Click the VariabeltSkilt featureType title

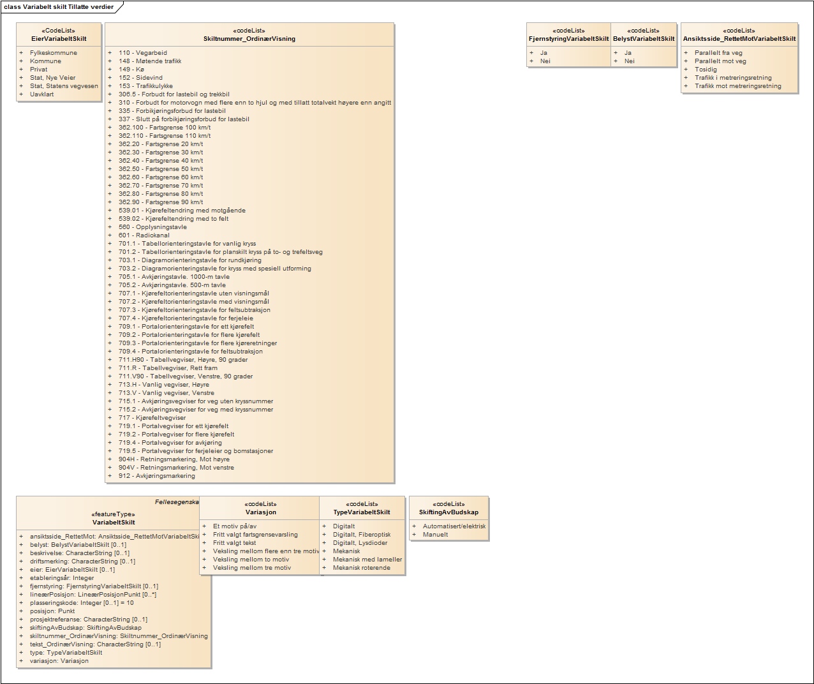[114, 523]
